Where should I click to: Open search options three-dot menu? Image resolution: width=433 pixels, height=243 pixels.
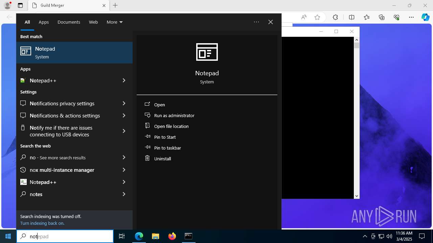(x=256, y=22)
